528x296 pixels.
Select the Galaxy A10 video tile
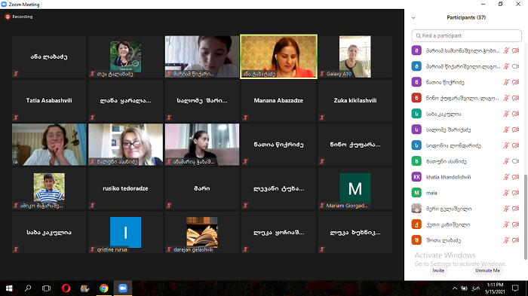pos(355,56)
